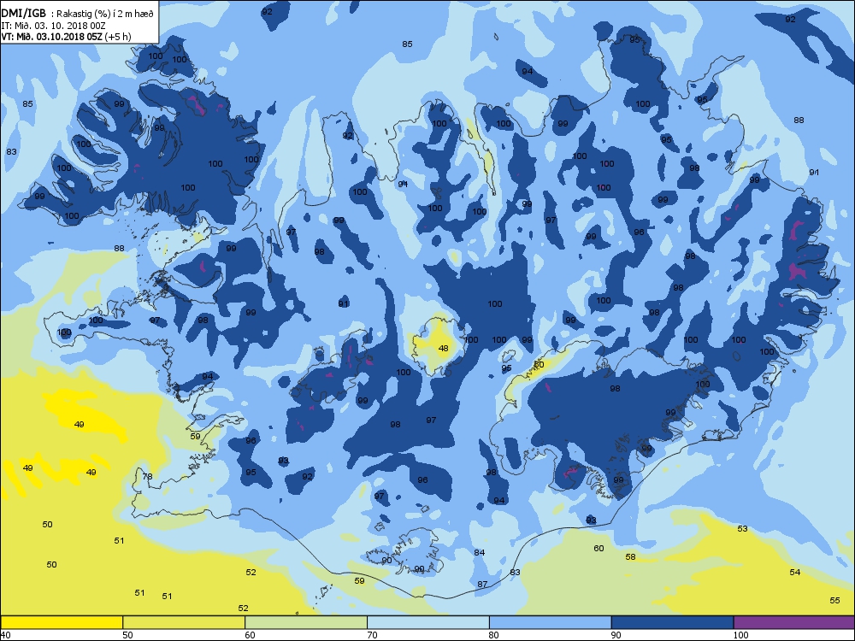Click the dark blue 90–100 legend segment
The height and width of the screenshot is (641, 855).
(x=672, y=622)
